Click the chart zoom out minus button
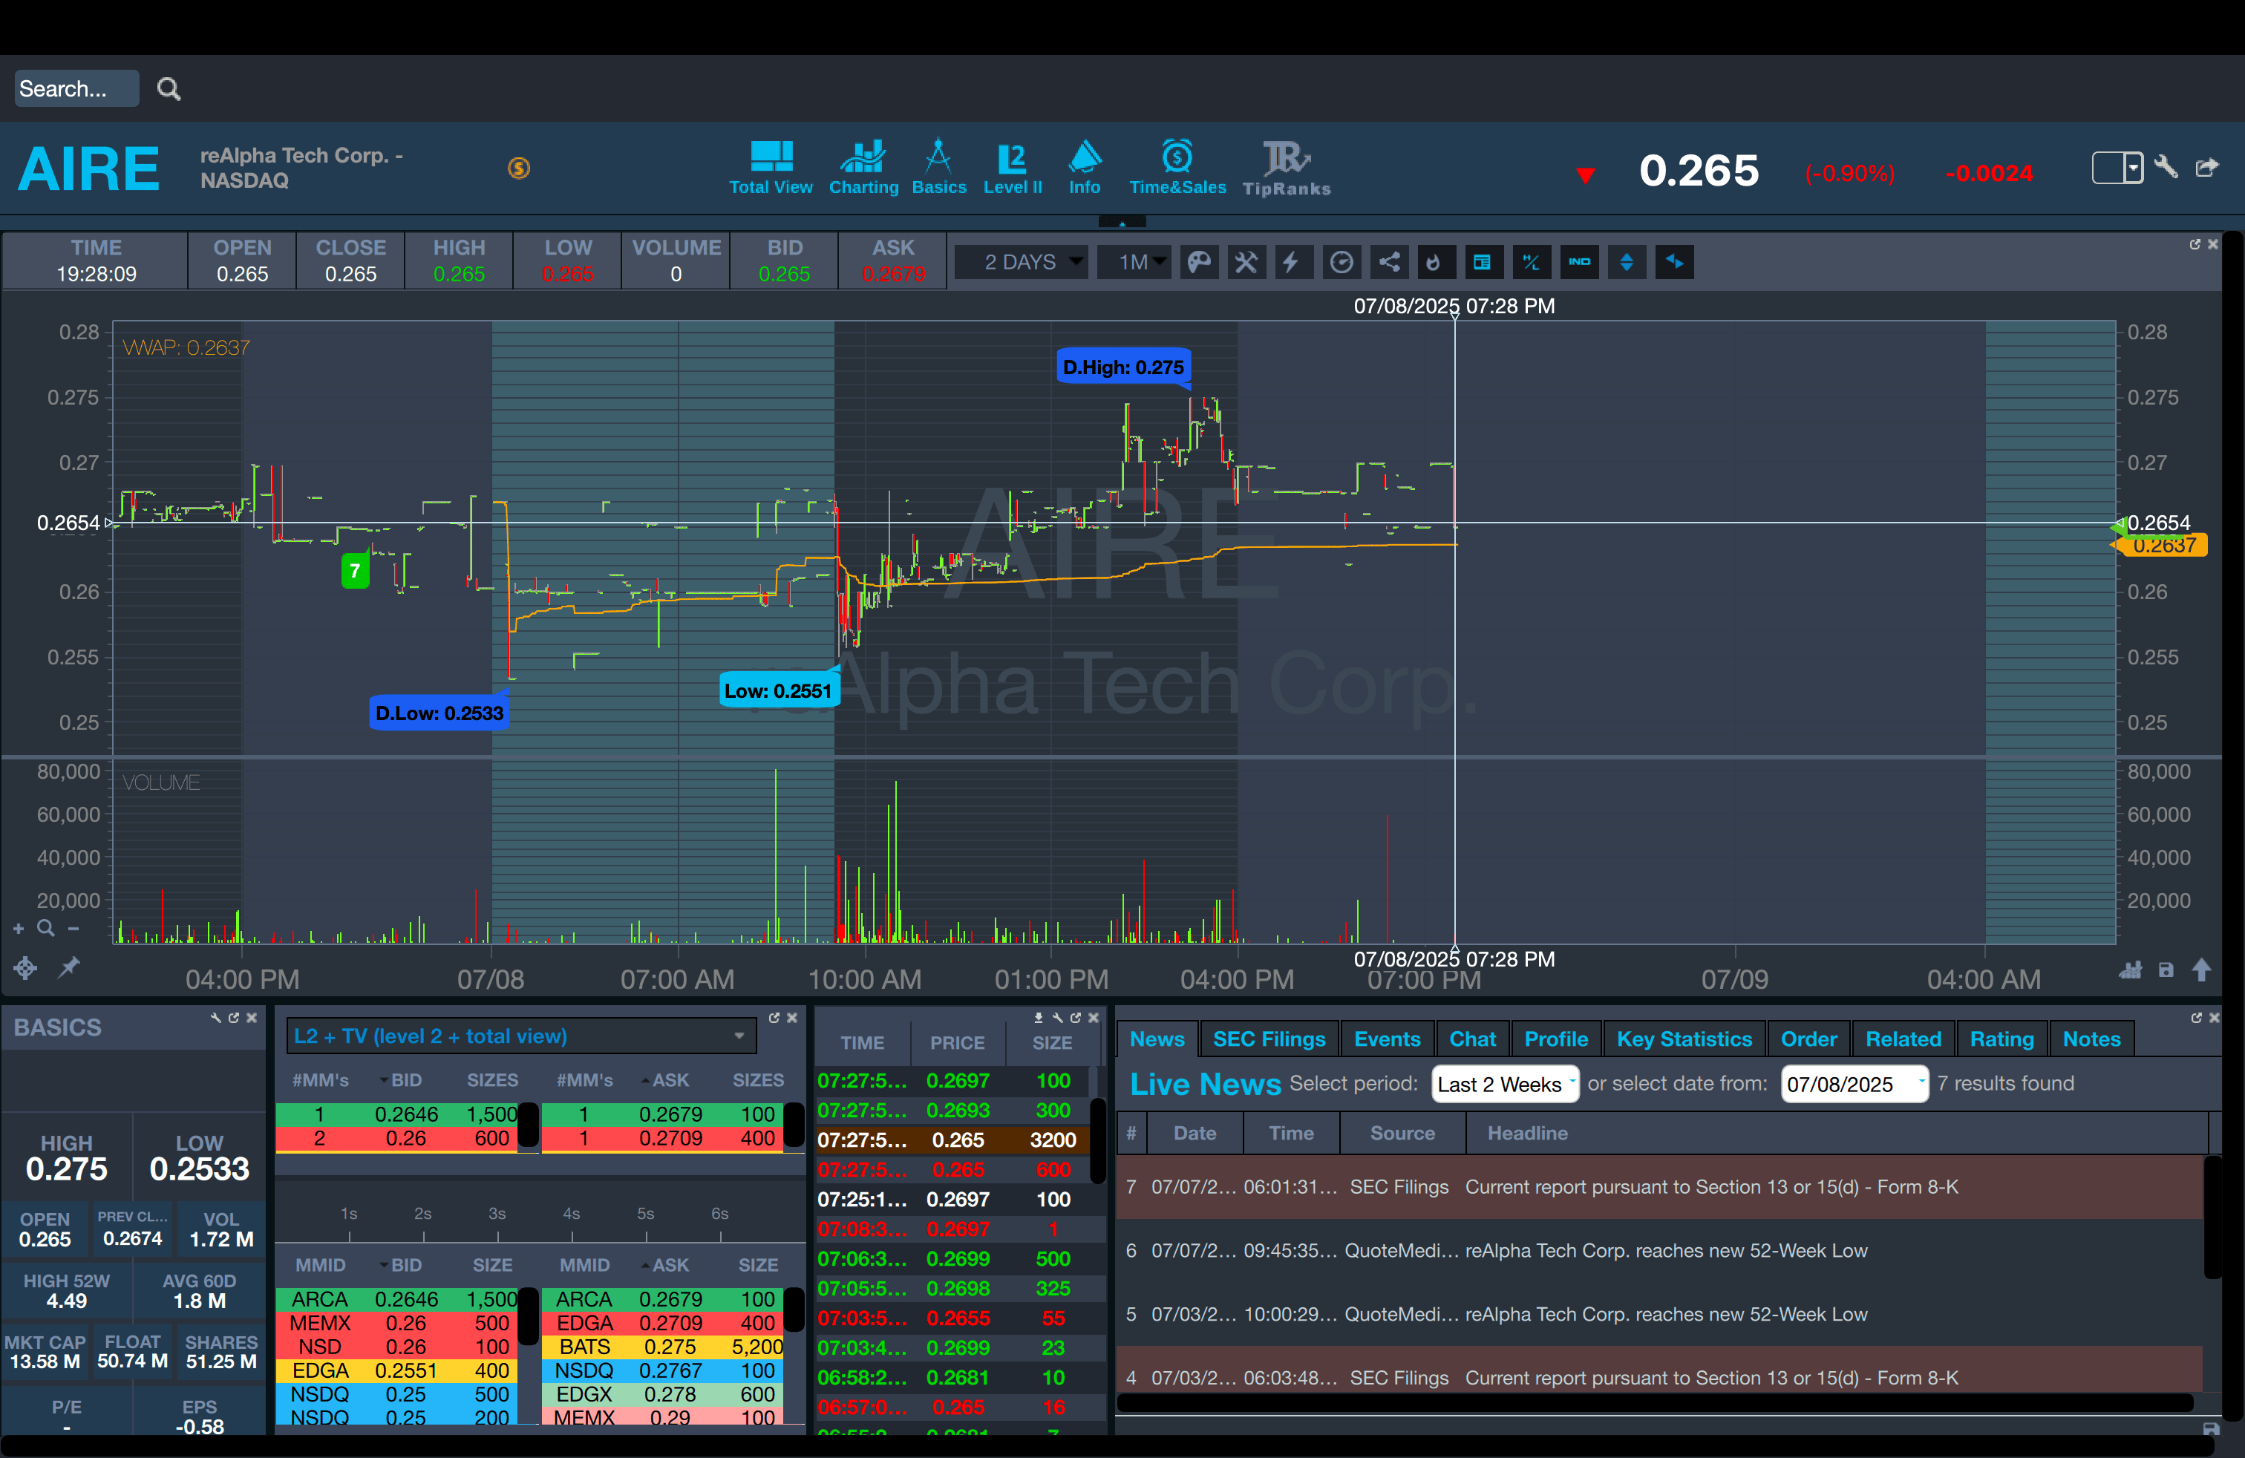2245x1458 pixels. coord(73,929)
